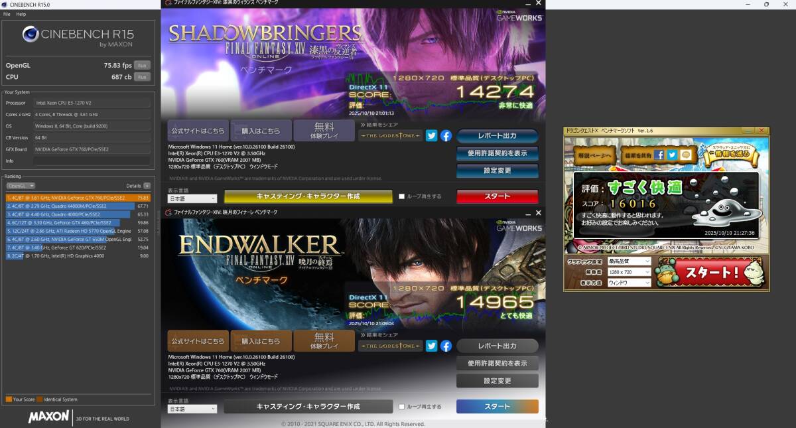
Task: Open 設定変更 settings in Shadowbringers window
Action: [497, 171]
